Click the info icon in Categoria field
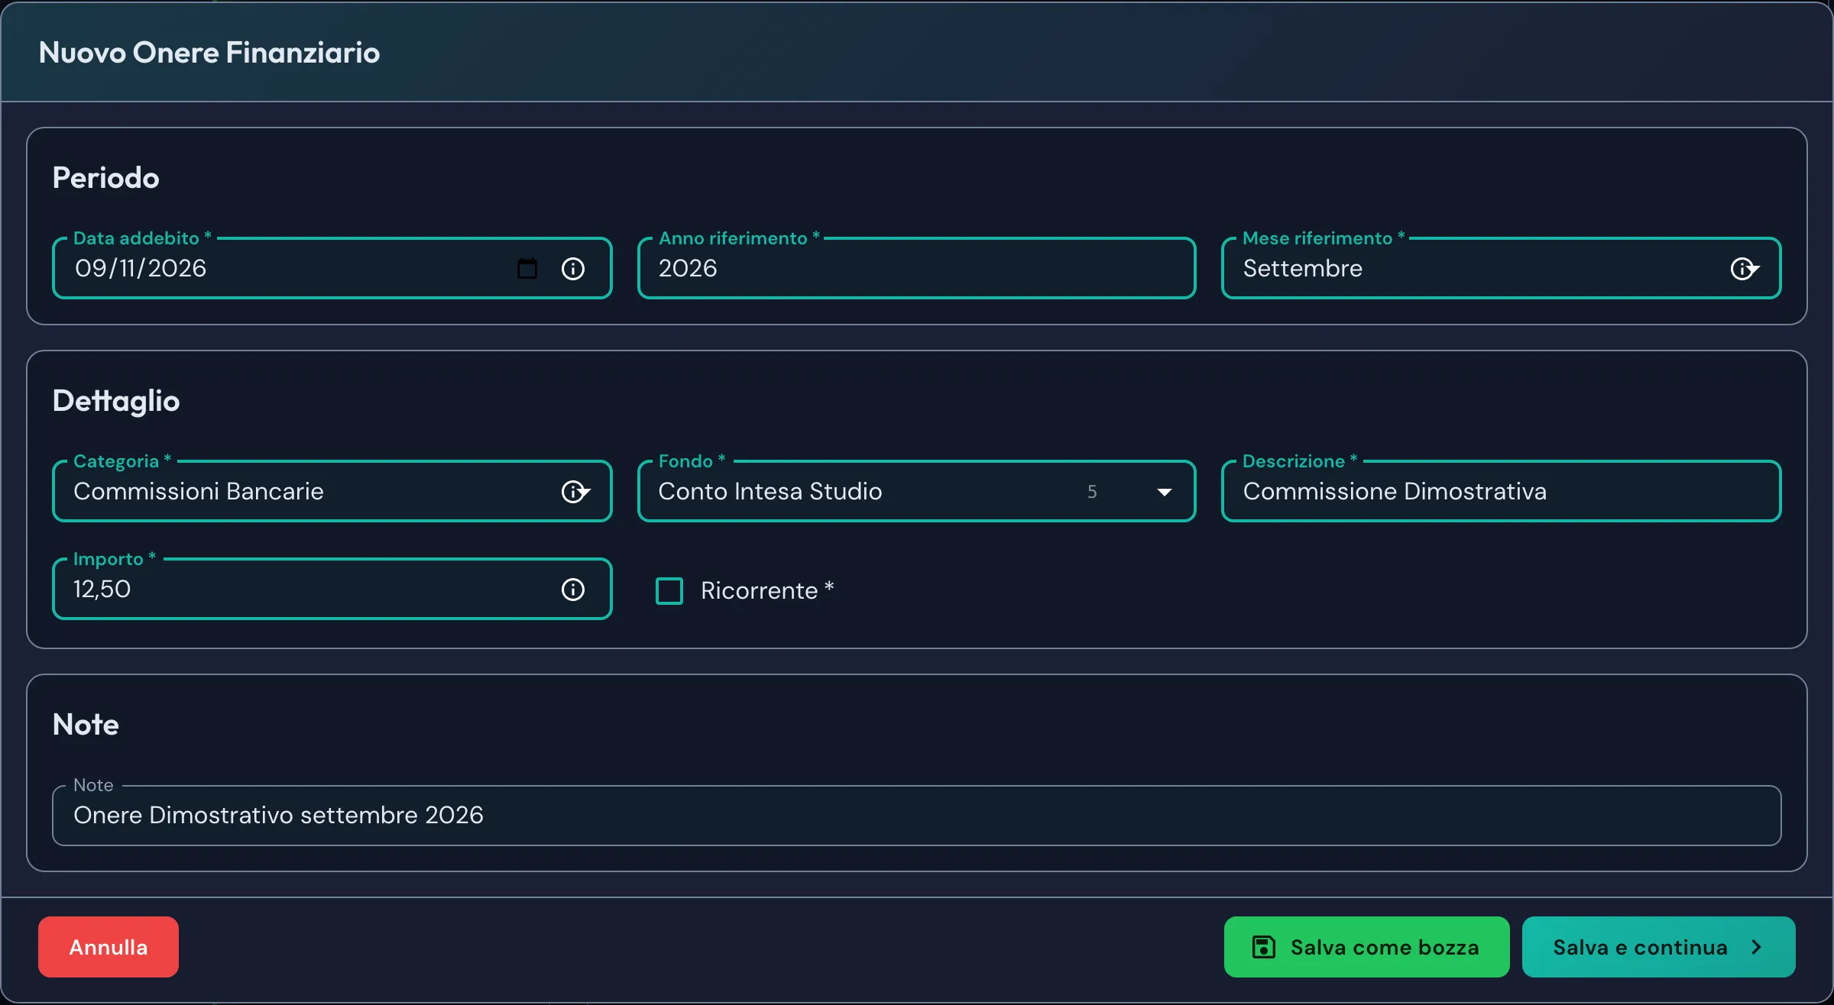The image size is (1834, 1005). [x=572, y=491]
